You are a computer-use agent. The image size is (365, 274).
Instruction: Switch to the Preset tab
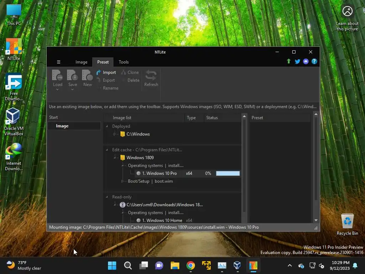click(103, 62)
